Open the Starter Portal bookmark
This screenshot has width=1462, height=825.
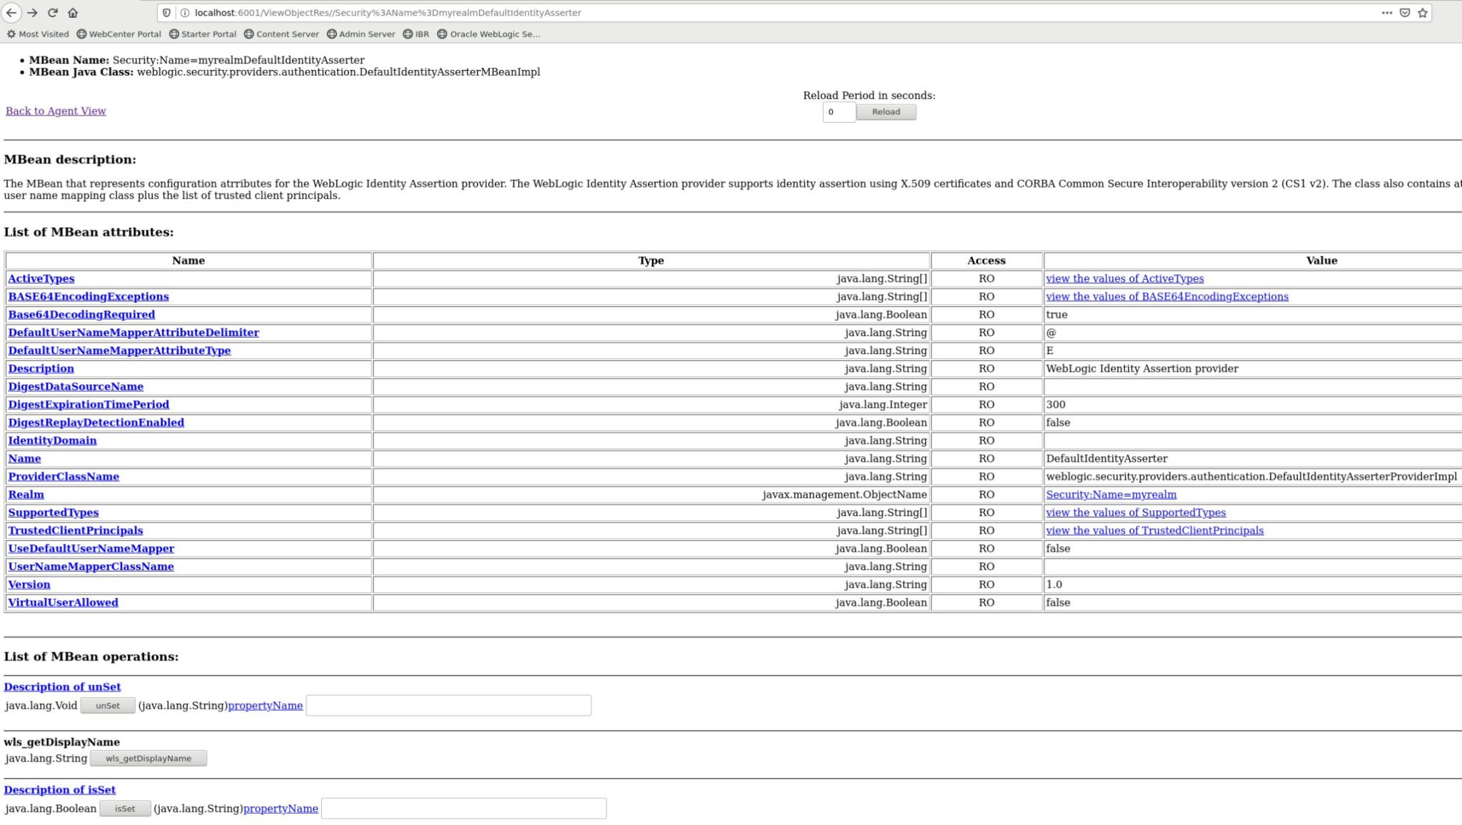click(x=202, y=34)
